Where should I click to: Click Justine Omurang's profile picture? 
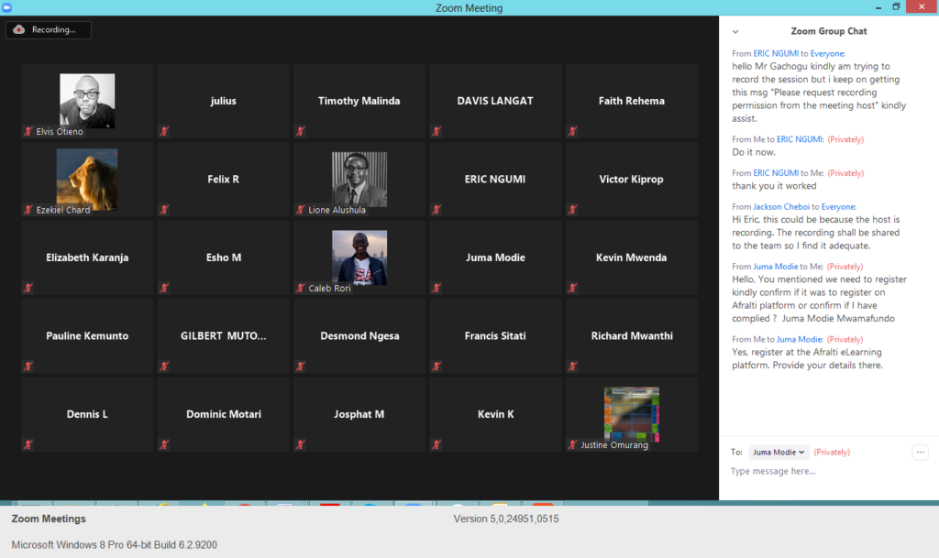point(632,414)
